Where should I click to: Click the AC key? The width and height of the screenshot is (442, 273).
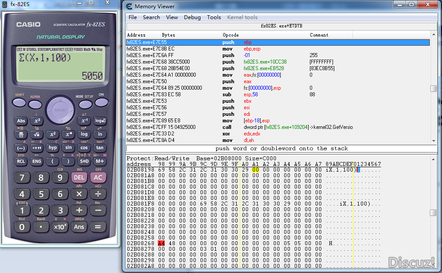[x=98, y=178]
